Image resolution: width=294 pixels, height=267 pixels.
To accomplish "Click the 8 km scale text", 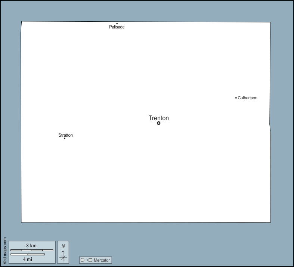I will tap(31, 246).
